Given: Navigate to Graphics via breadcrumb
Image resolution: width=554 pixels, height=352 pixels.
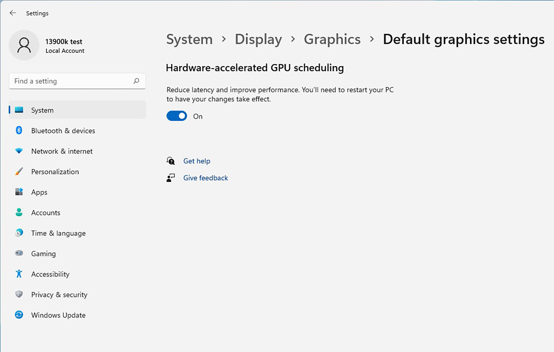Looking at the screenshot, I should point(332,39).
